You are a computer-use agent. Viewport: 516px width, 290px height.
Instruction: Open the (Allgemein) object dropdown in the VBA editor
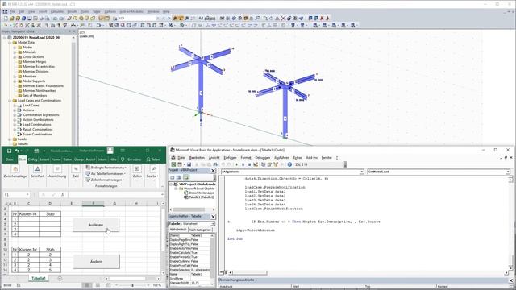tap(362, 172)
